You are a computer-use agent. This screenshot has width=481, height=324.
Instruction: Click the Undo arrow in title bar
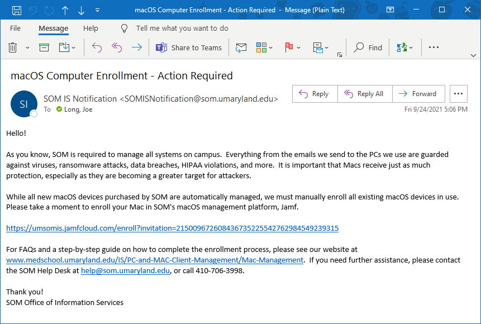[33, 10]
